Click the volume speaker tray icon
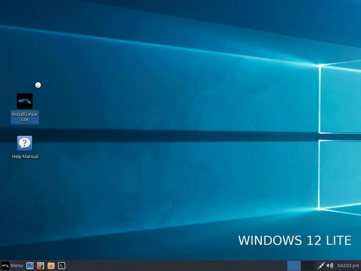Screen dimensions: 361x271 [x=330, y=266]
